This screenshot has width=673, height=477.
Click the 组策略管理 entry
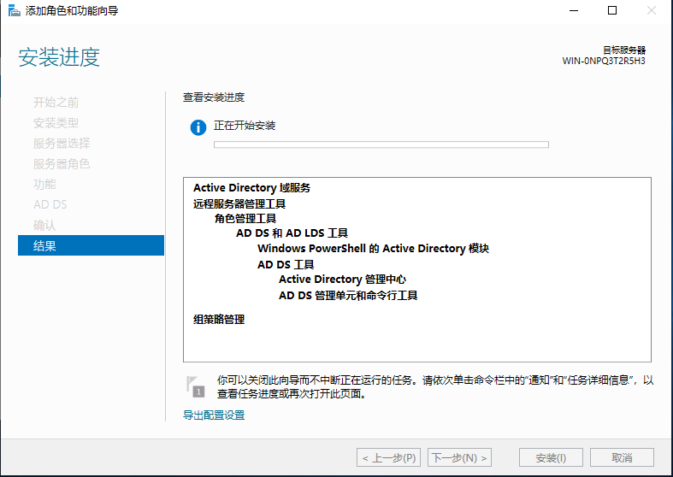(x=219, y=320)
